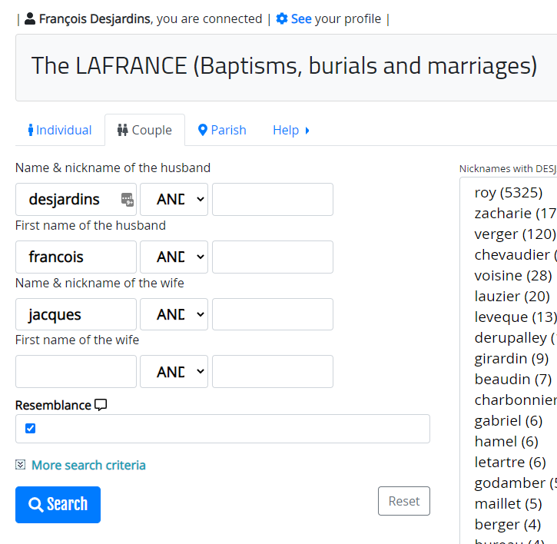Open the Parish tab
The height and width of the screenshot is (544, 557).
coord(222,130)
